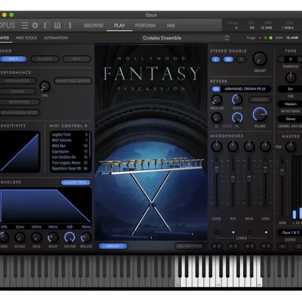The height and width of the screenshot is (302, 302).
Task: Select Expression row in MIDI control list
Action: [x=70, y=151]
